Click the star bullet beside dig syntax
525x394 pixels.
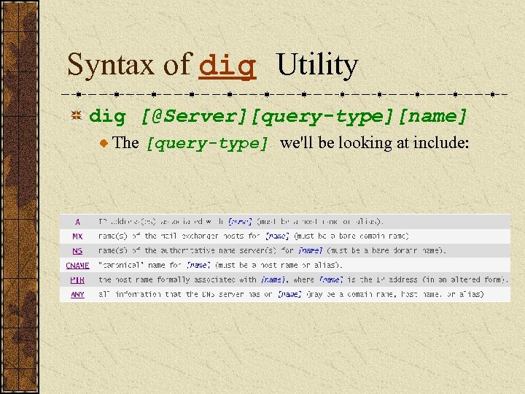click(x=77, y=115)
